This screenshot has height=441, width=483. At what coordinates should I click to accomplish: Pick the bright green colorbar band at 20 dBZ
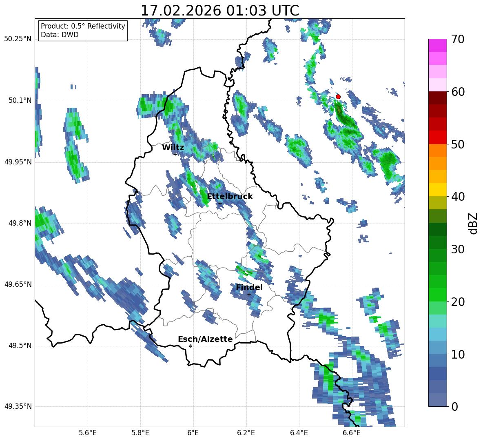[437, 295]
